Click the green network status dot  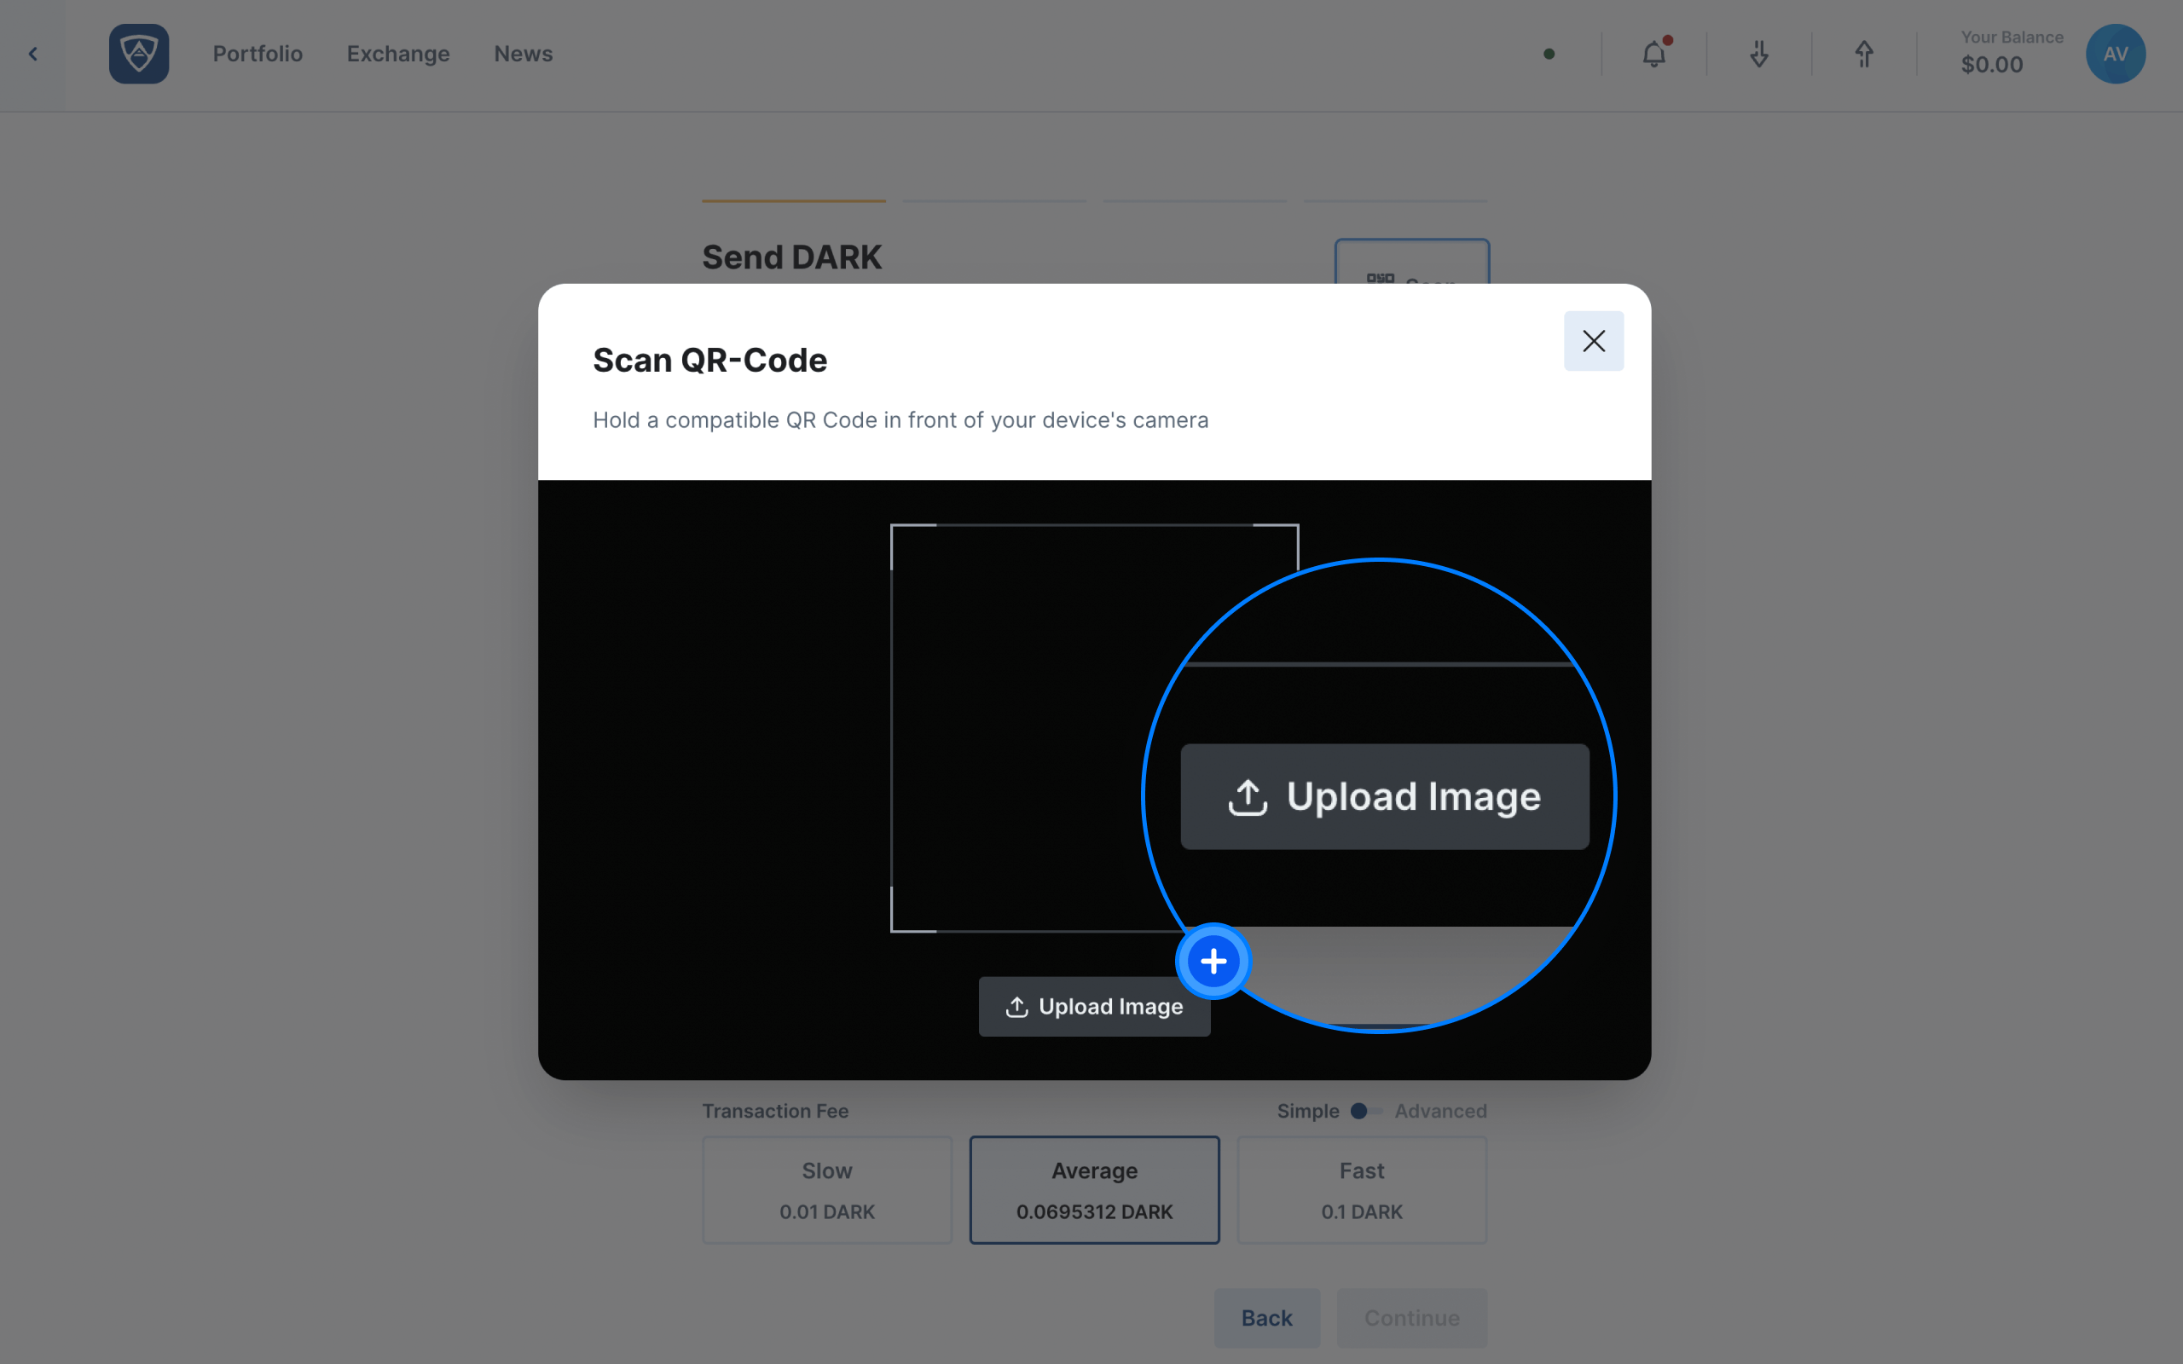(x=1549, y=54)
